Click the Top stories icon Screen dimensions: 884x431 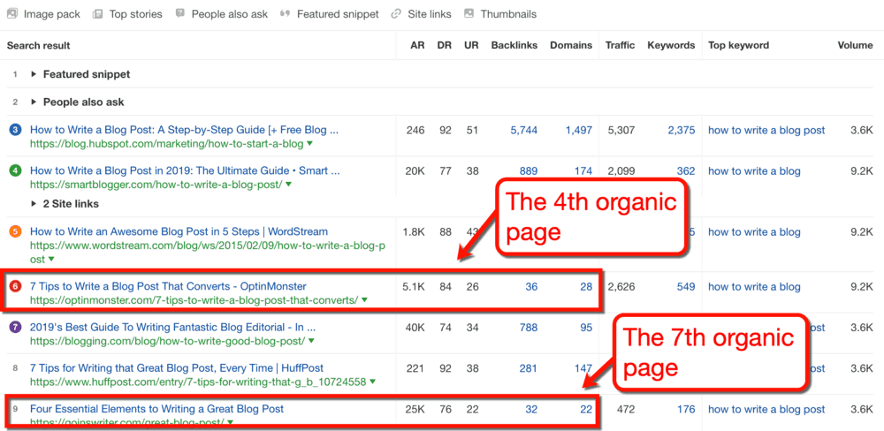[x=97, y=13]
